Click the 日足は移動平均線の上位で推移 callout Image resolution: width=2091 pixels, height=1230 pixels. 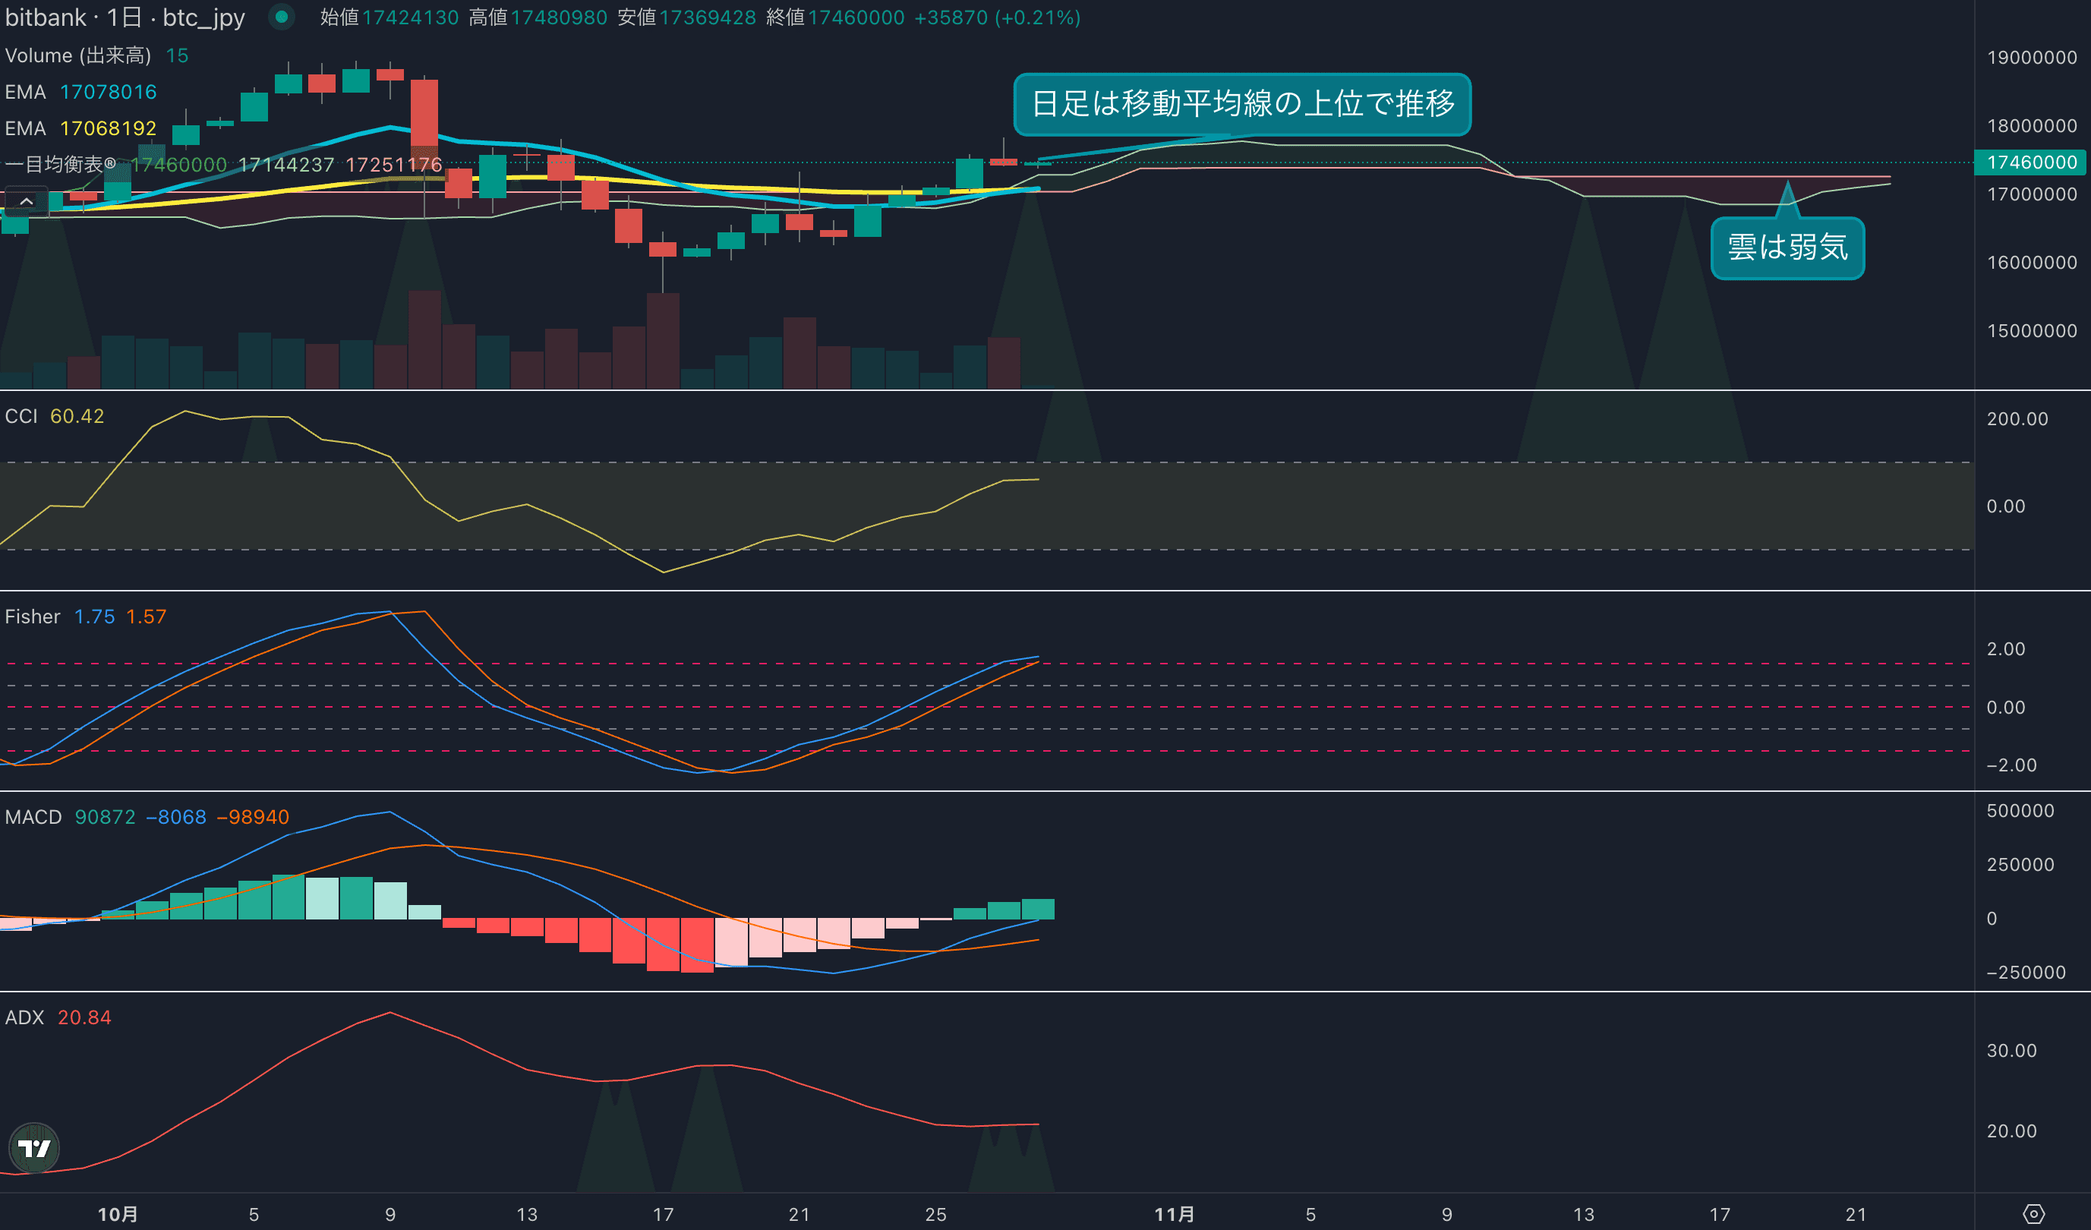1242,104
